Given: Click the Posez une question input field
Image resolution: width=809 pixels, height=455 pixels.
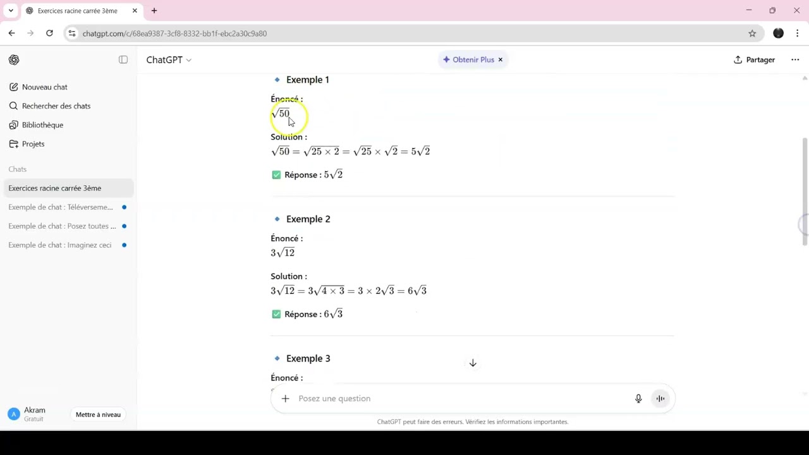Looking at the screenshot, I should click(x=461, y=398).
